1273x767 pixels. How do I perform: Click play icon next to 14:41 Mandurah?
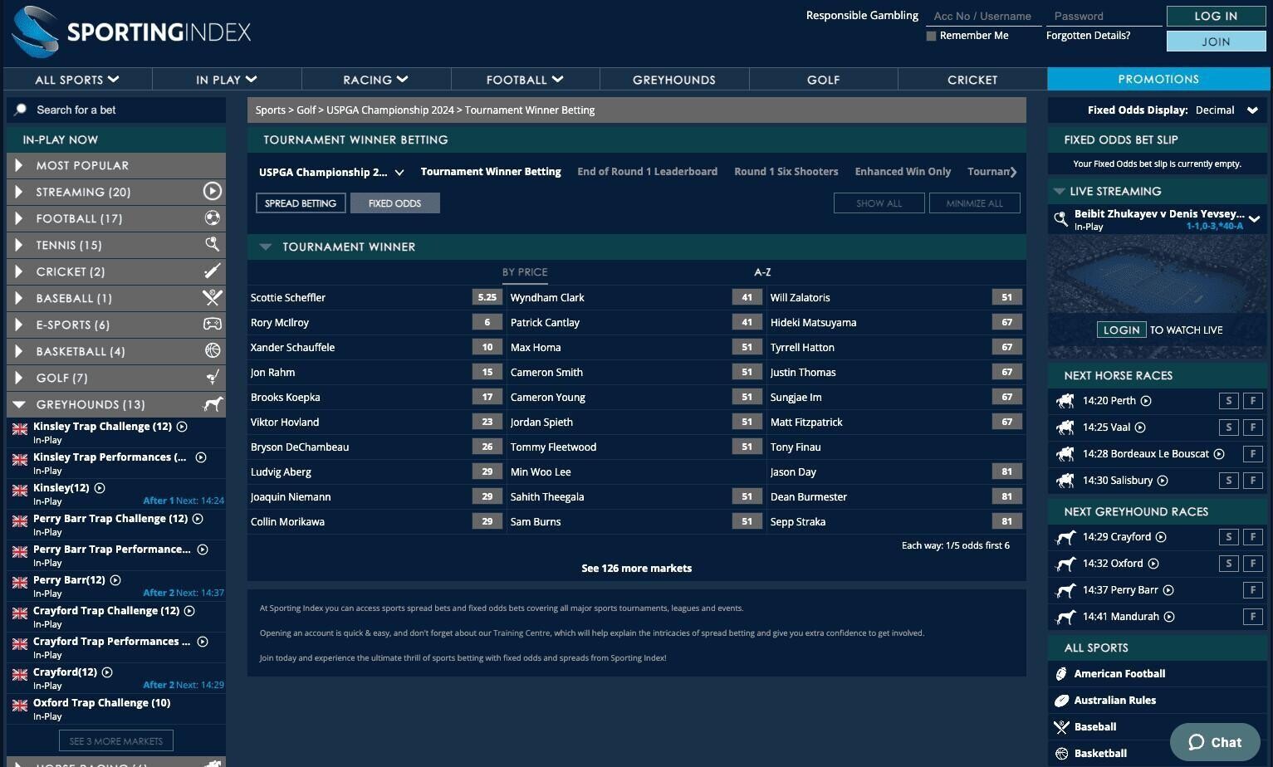[x=1169, y=617]
